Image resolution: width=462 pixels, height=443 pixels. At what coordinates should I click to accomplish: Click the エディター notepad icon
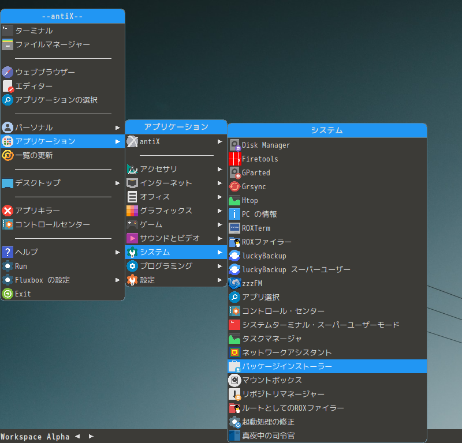pos(8,86)
